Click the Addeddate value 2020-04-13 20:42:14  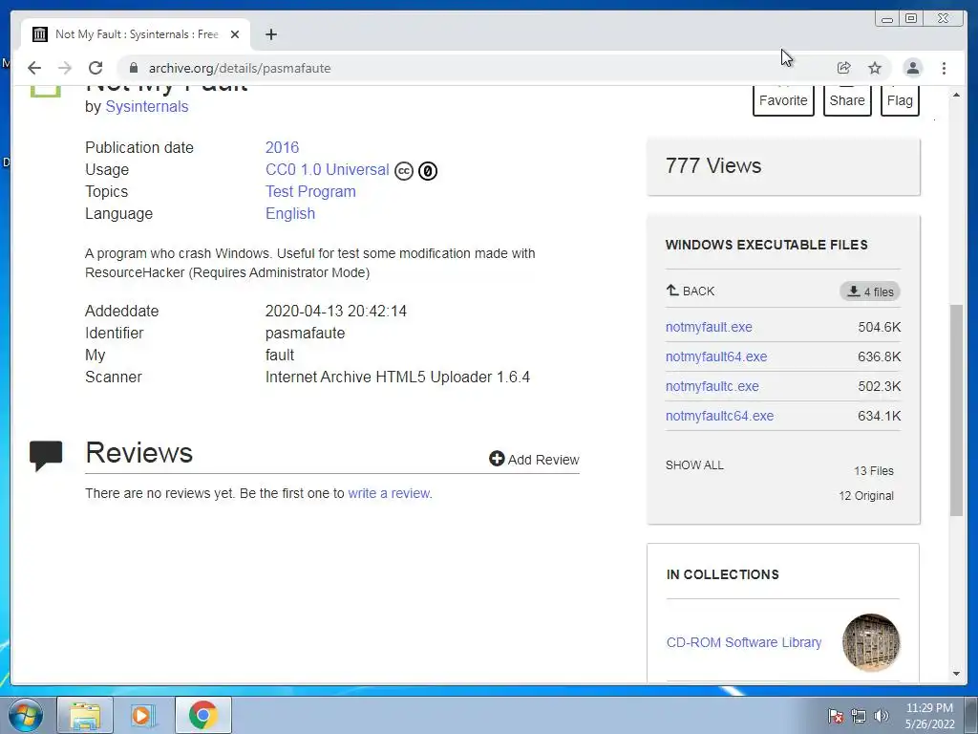click(x=335, y=311)
